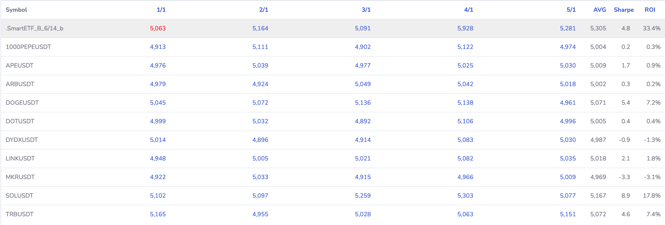
Task: Click DOGEUSDT 4/1 value 5,138
Action: [x=465, y=103]
